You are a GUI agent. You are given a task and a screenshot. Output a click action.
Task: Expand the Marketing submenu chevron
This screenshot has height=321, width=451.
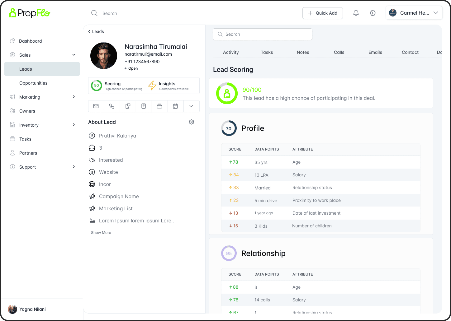(74, 97)
